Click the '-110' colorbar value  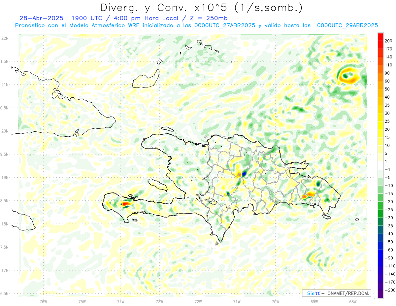(390, 266)
